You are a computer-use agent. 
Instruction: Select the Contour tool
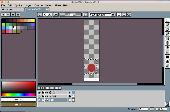click(167, 61)
